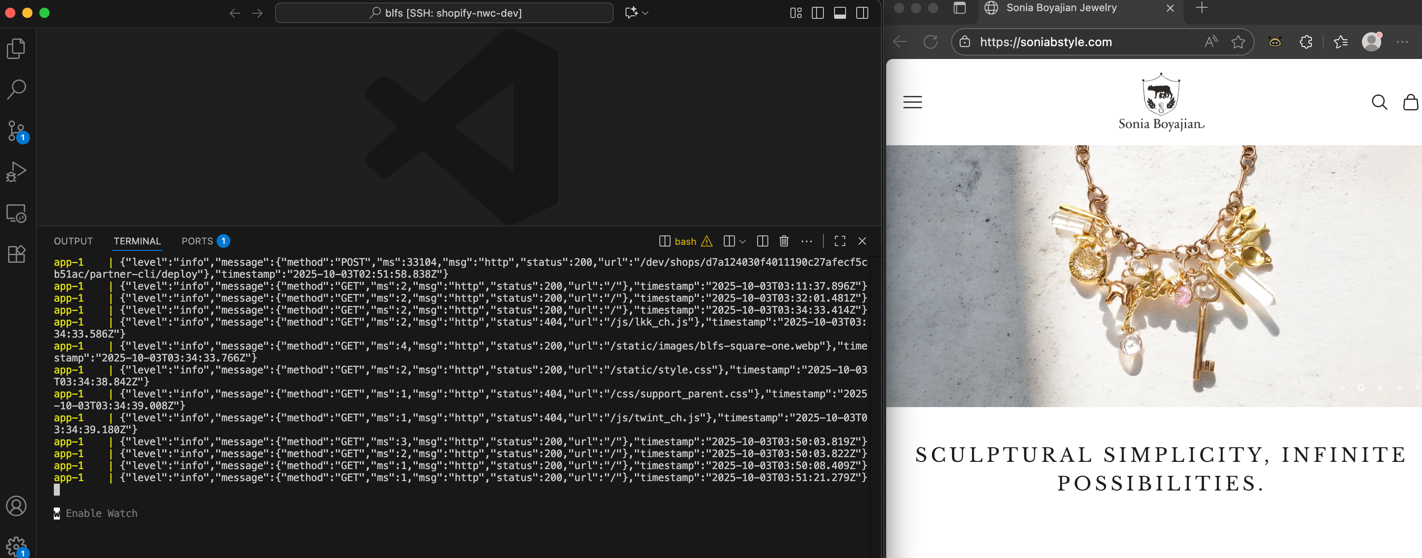Kill the active bash terminal with trash icon

(x=783, y=241)
